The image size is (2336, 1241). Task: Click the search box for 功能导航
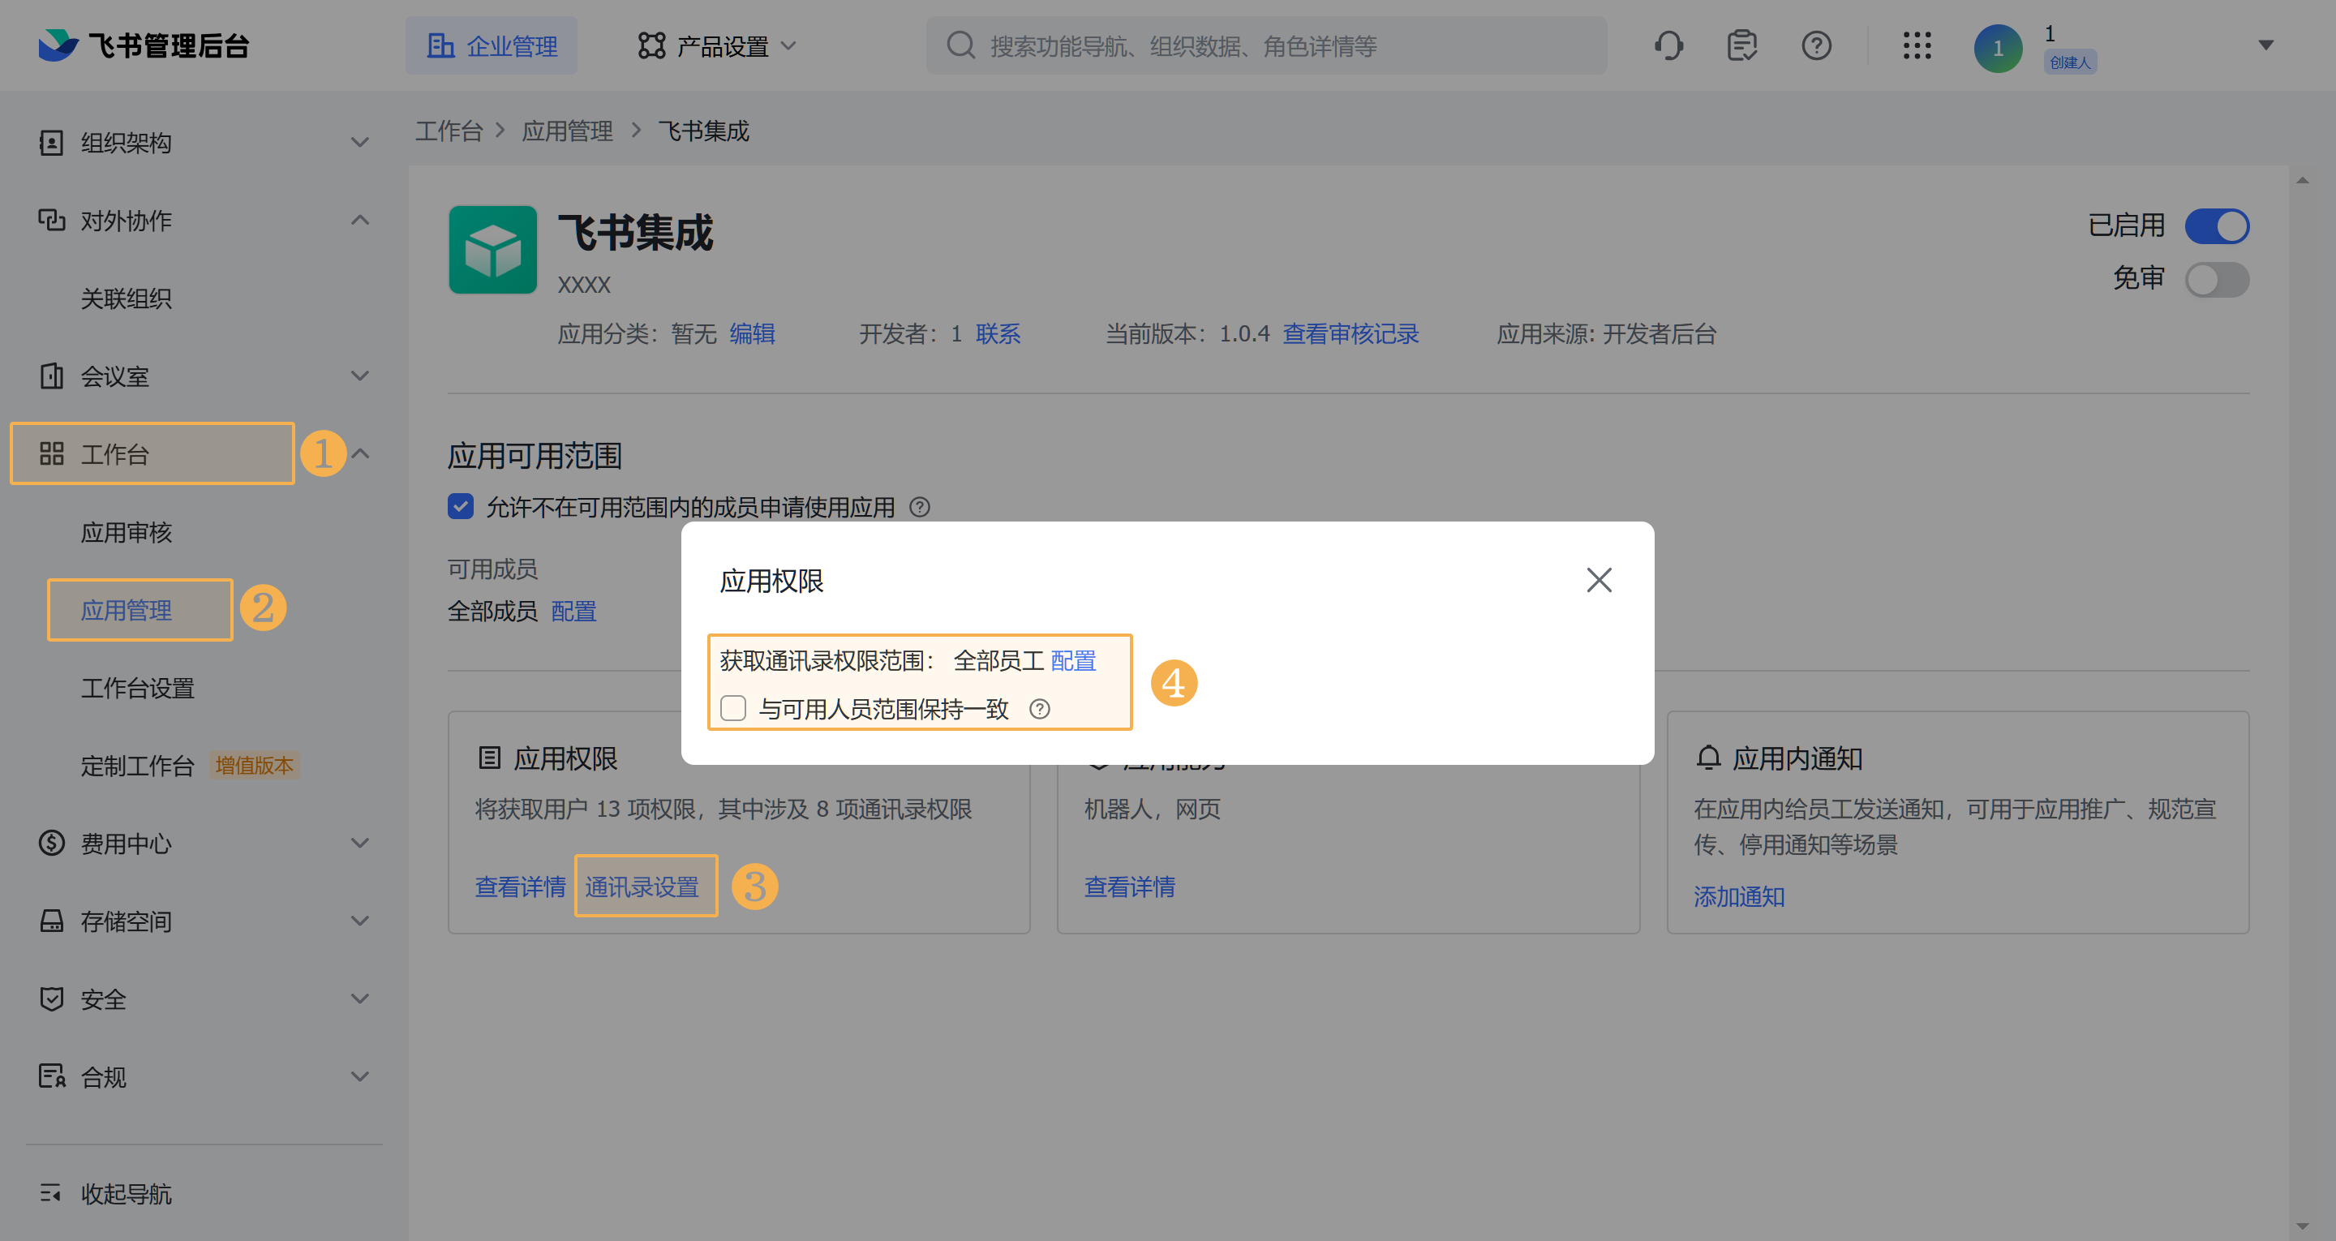tap(1266, 45)
